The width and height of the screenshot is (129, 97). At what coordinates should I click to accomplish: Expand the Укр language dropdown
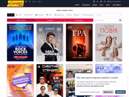click(x=34, y=2)
